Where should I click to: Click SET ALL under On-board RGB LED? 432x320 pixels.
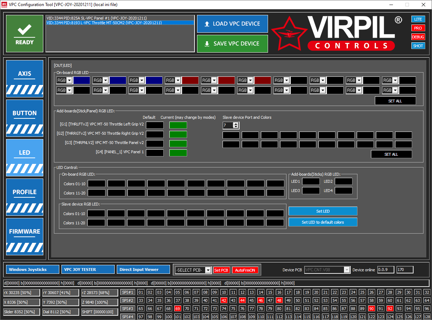click(x=395, y=101)
